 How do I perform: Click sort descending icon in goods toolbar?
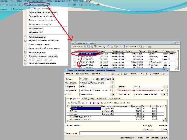pyautogui.click(x=98, y=103)
